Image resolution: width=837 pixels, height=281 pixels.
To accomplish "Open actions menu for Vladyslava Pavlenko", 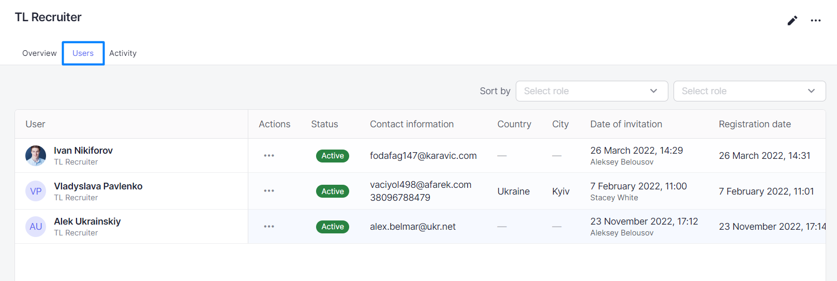I will (x=269, y=191).
